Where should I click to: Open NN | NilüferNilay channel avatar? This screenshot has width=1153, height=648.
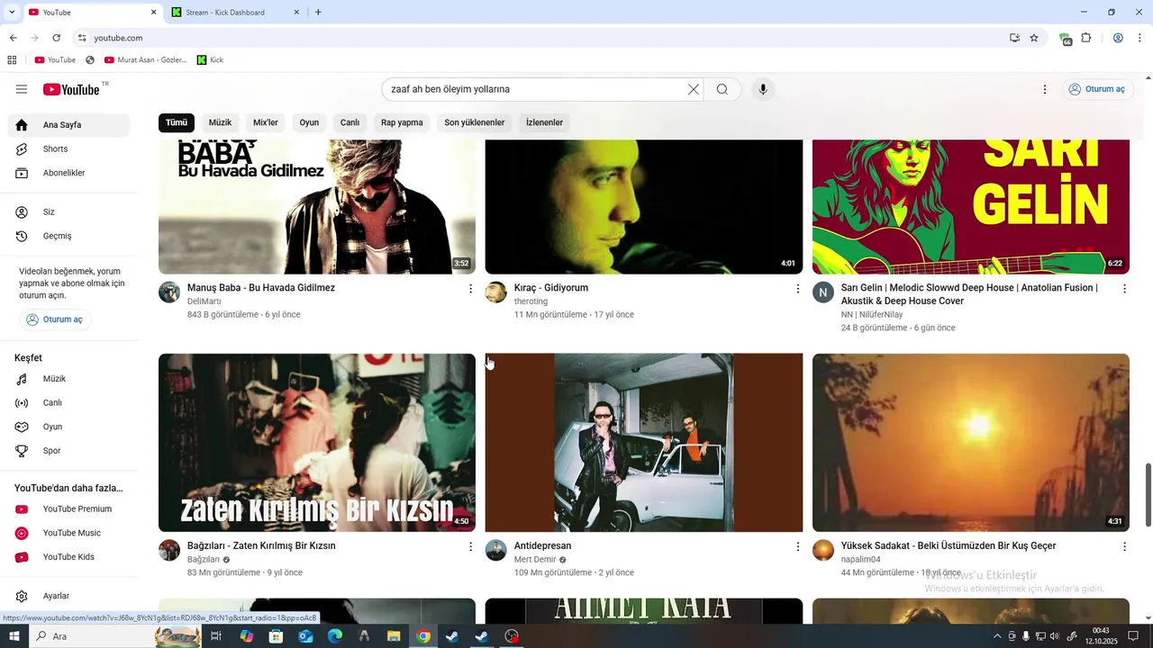click(823, 292)
